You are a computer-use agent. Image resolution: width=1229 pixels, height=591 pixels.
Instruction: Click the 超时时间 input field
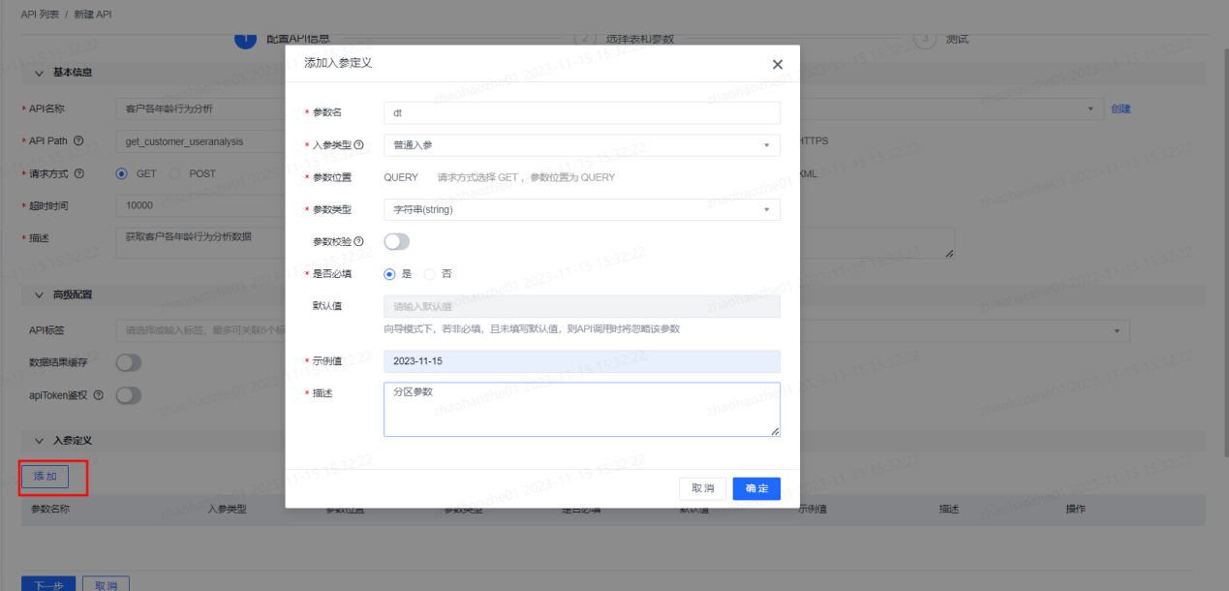(200, 205)
